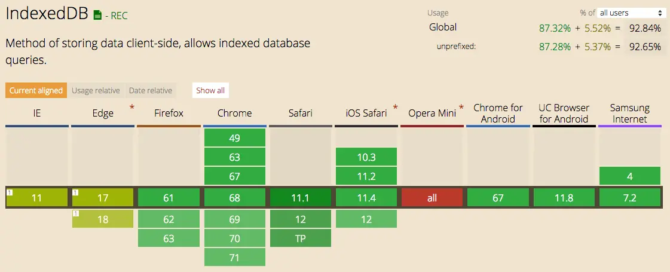
Task: Click the asterisk next to Opera Mini
Action: click(x=461, y=108)
